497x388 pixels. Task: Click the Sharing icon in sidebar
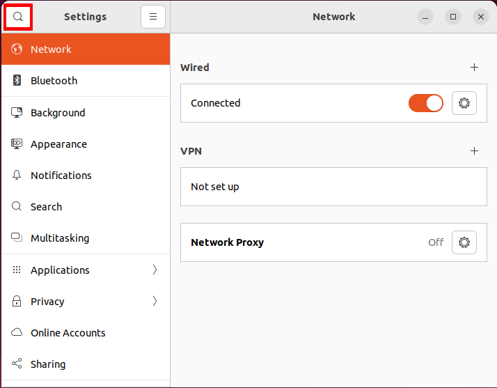17,364
